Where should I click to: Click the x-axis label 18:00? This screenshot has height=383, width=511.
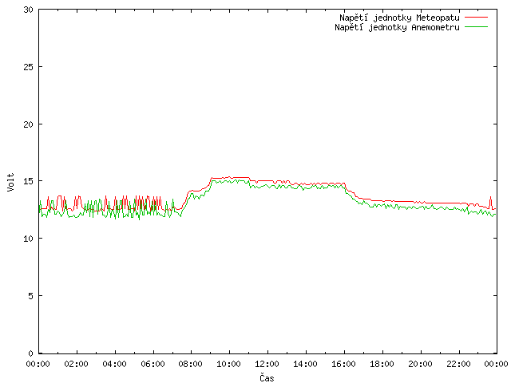pos(382,364)
